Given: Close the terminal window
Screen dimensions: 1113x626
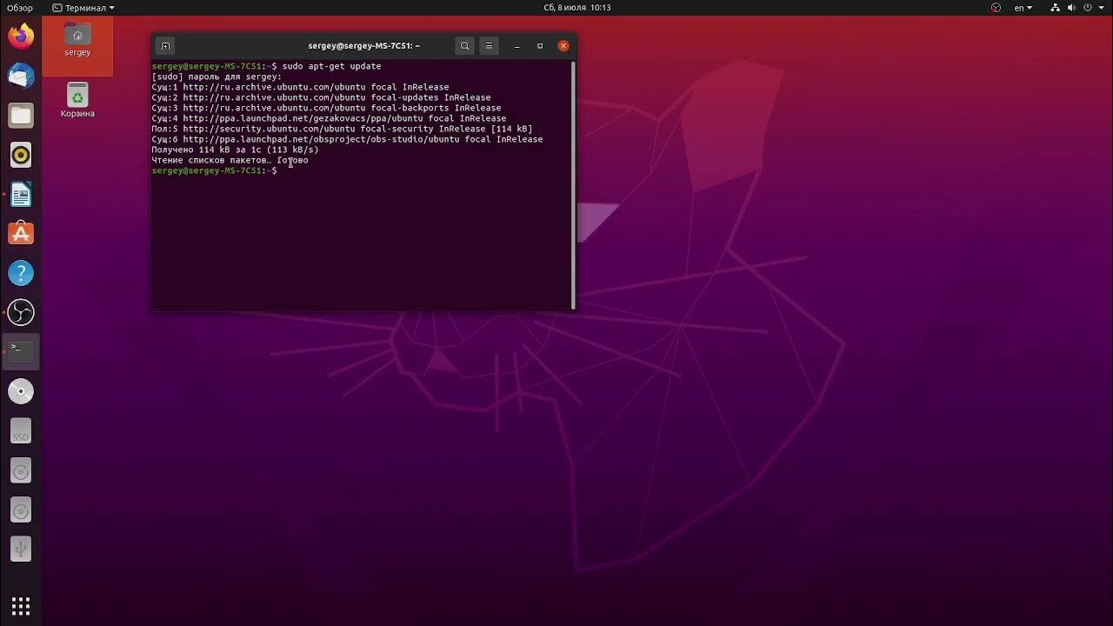Looking at the screenshot, I should coord(563,46).
